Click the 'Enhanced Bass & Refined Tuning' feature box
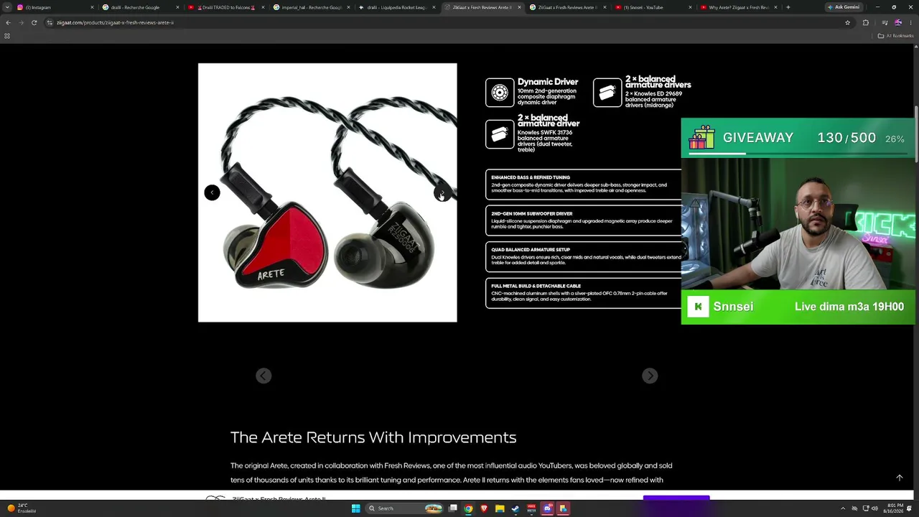Screen dimensions: 919x517 point(583,185)
